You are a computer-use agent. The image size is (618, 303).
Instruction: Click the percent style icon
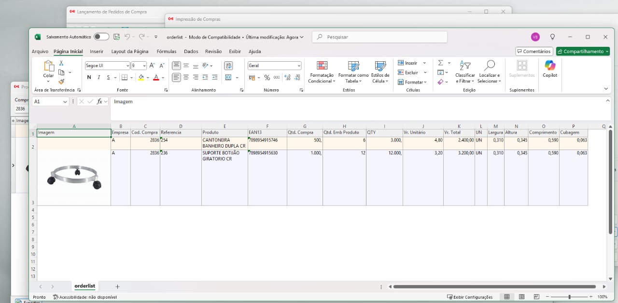[x=267, y=78]
